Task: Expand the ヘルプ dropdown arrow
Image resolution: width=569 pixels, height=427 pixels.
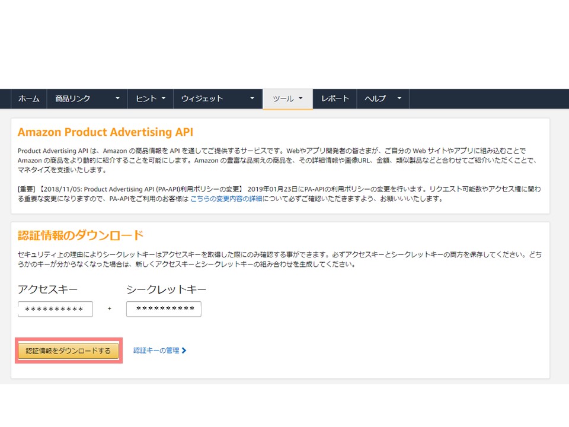Action: tap(399, 99)
